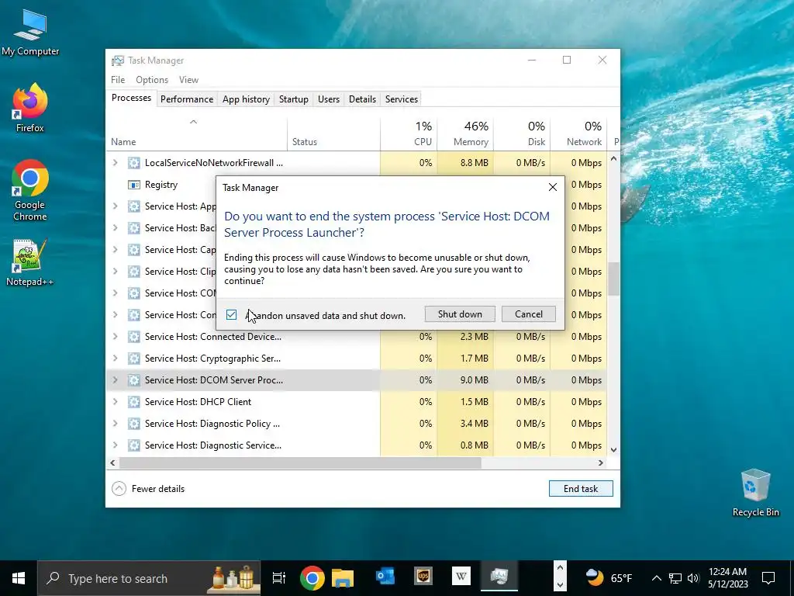This screenshot has height=596, width=794.
Task: Click the horizontal scrollbar in process list
Action: coord(300,463)
